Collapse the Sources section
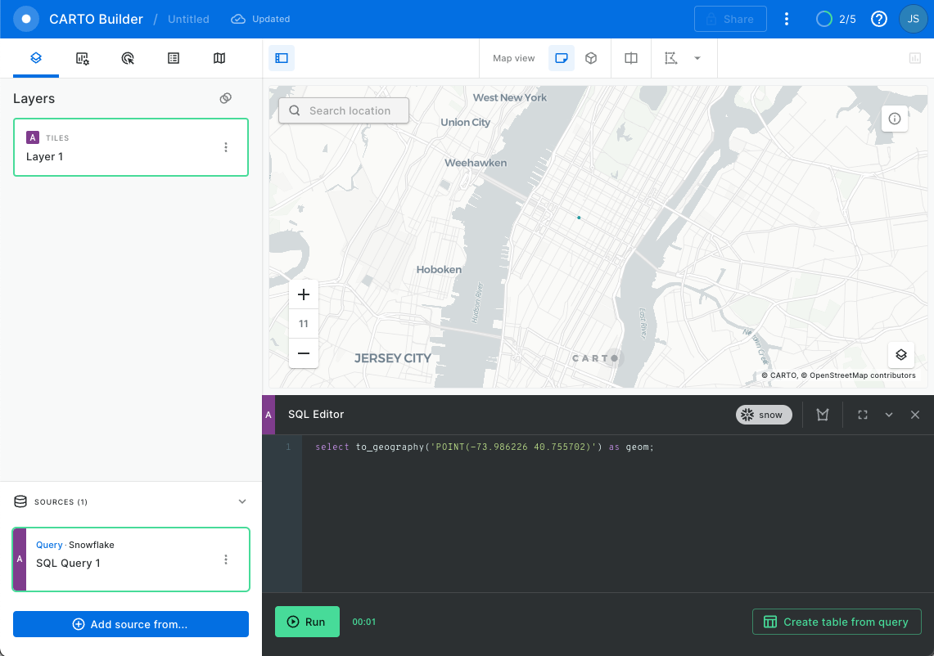The image size is (934, 656). pos(241,501)
